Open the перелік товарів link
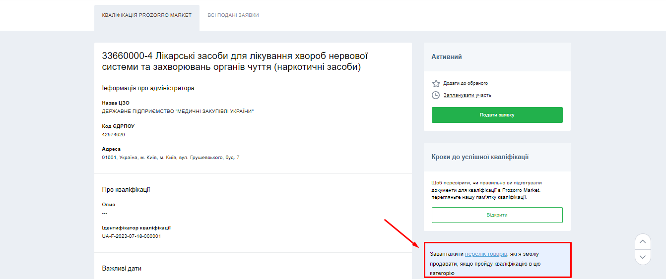The width and height of the screenshot is (666, 279). tap(486, 254)
